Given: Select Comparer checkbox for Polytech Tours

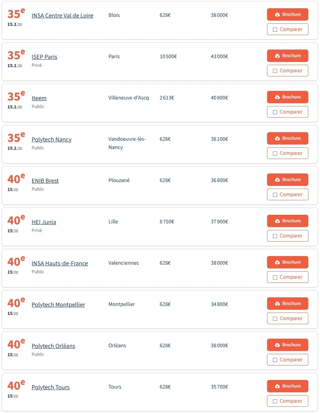Looking at the screenshot, I should coord(275,401).
